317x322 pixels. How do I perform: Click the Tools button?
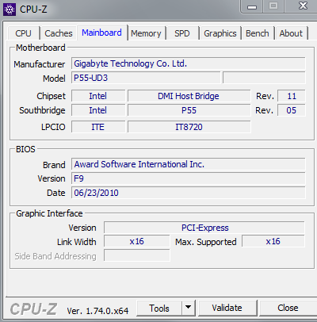(159, 308)
